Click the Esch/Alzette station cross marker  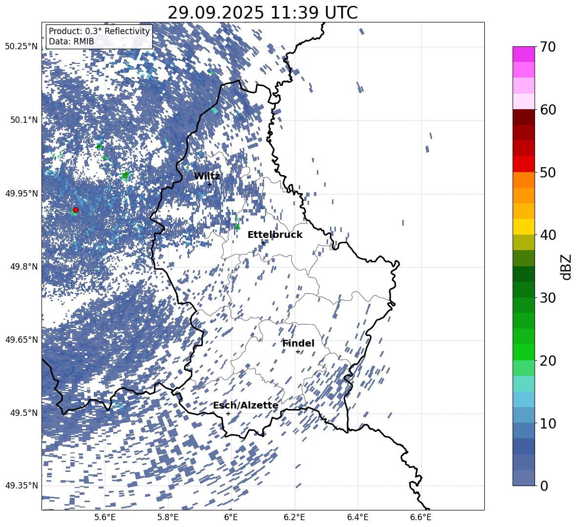point(228,413)
